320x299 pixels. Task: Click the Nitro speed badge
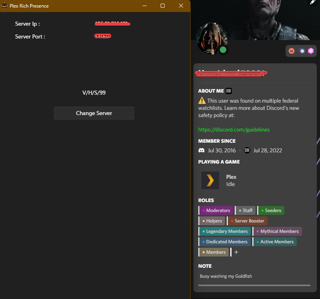(301, 51)
